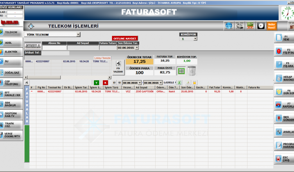
Task: Click the ÖDENEN PARA value 100
Action: point(139,73)
